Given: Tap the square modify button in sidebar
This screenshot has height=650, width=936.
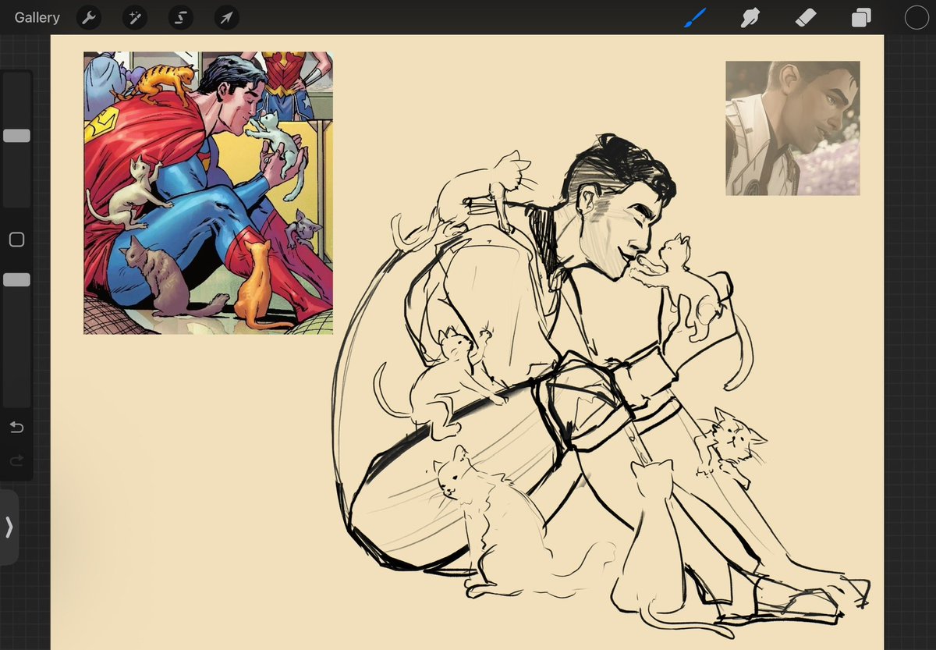Looking at the screenshot, I should (x=16, y=240).
